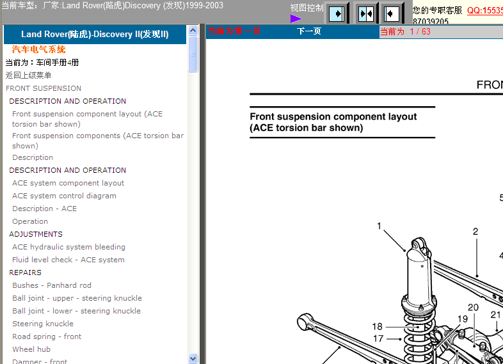
Task: Open Ball joint - upper - steering knuckle
Action: click(x=77, y=298)
